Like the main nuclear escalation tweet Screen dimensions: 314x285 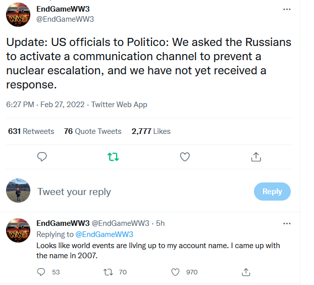click(x=185, y=157)
